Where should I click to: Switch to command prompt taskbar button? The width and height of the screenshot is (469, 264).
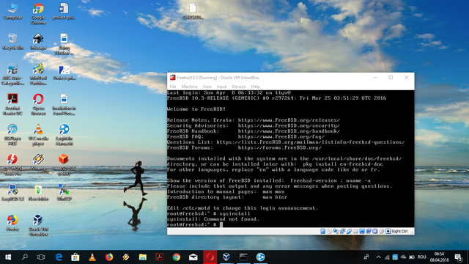pyautogui.click(x=243, y=257)
